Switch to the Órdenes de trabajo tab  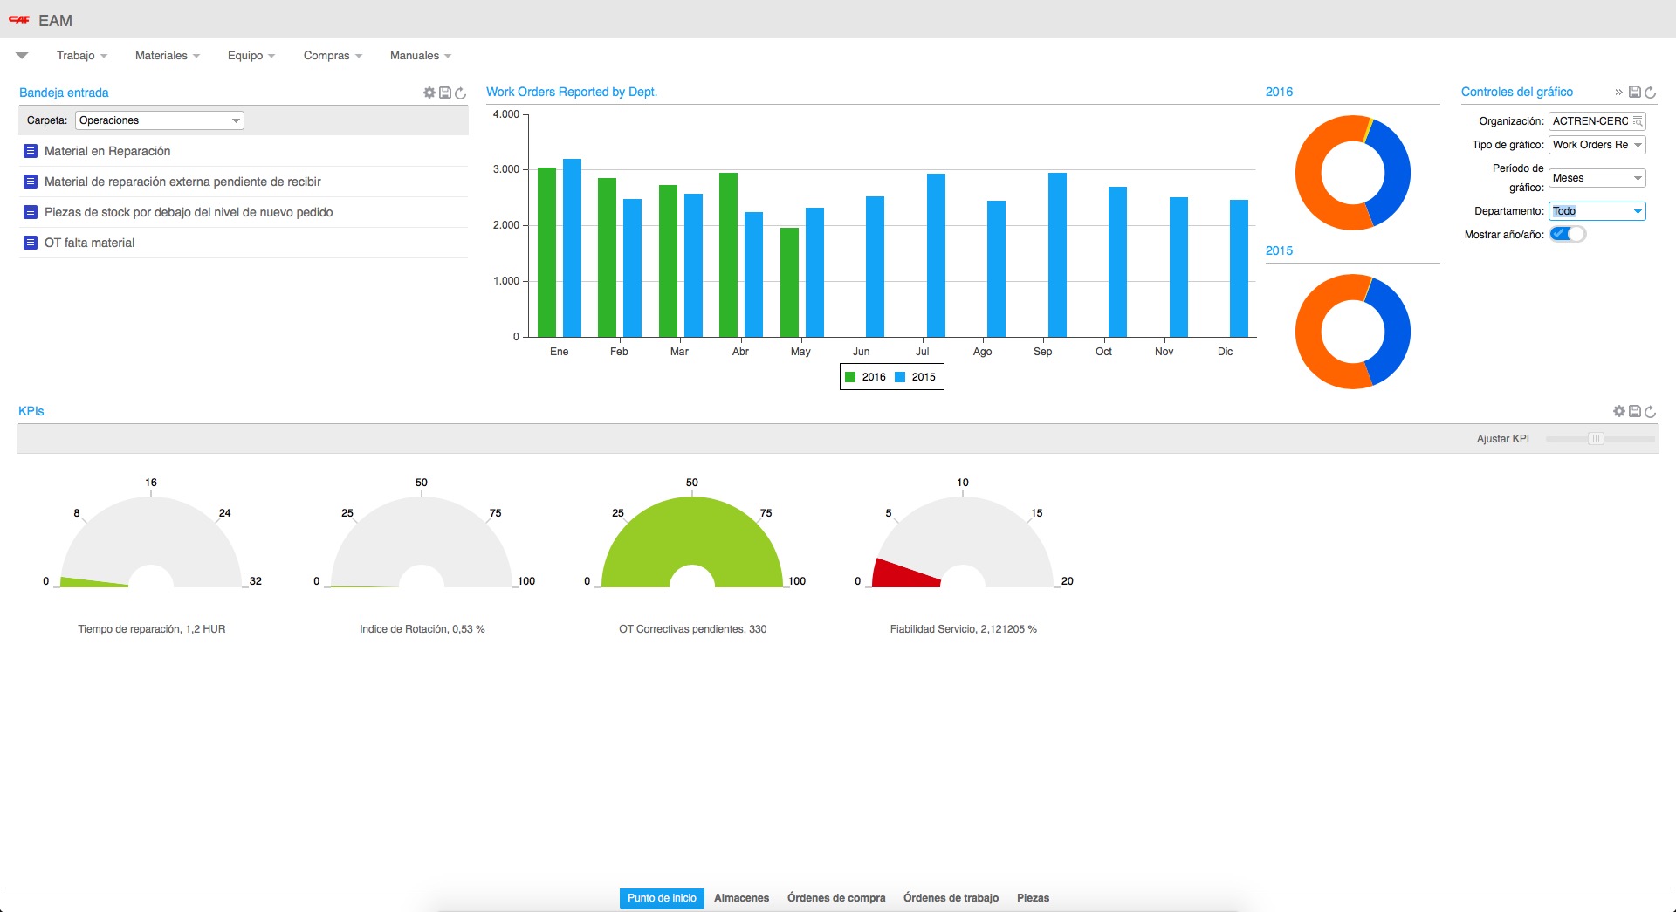[951, 898]
